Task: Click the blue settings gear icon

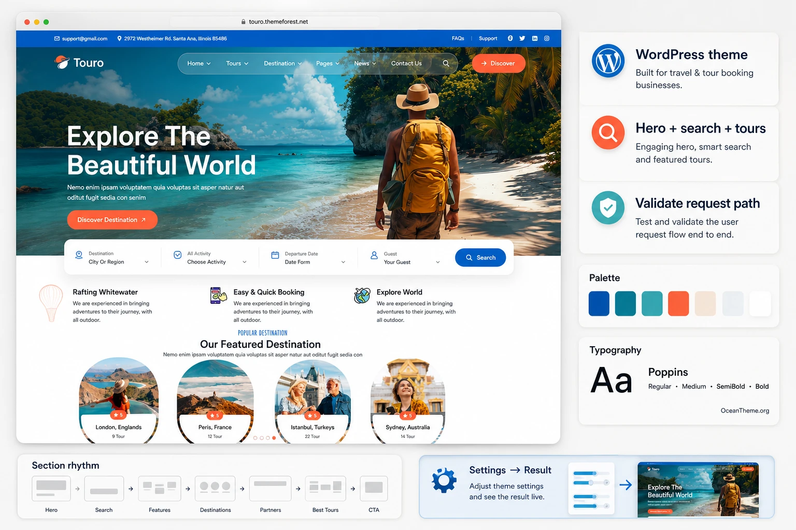Action: coord(444,480)
